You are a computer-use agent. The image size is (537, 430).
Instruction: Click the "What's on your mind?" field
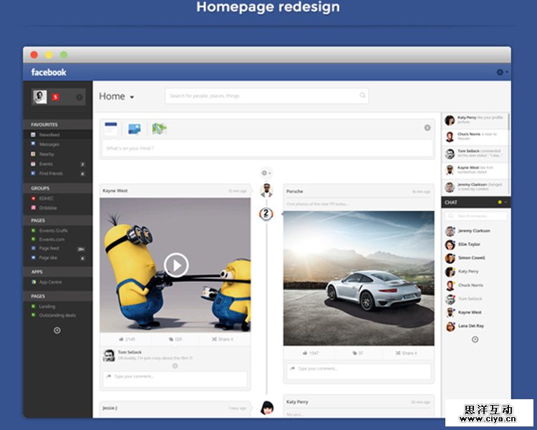click(267, 148)
